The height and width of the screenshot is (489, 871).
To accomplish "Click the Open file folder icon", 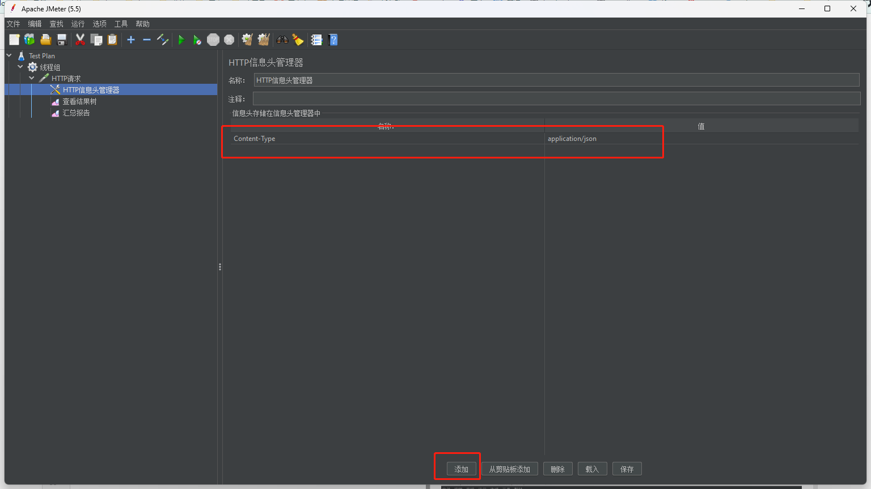I will 46,40.
